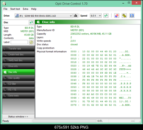This screenshot has height=130, width=143.
Task: Switch to the Drive info panel
Action: 18,66
